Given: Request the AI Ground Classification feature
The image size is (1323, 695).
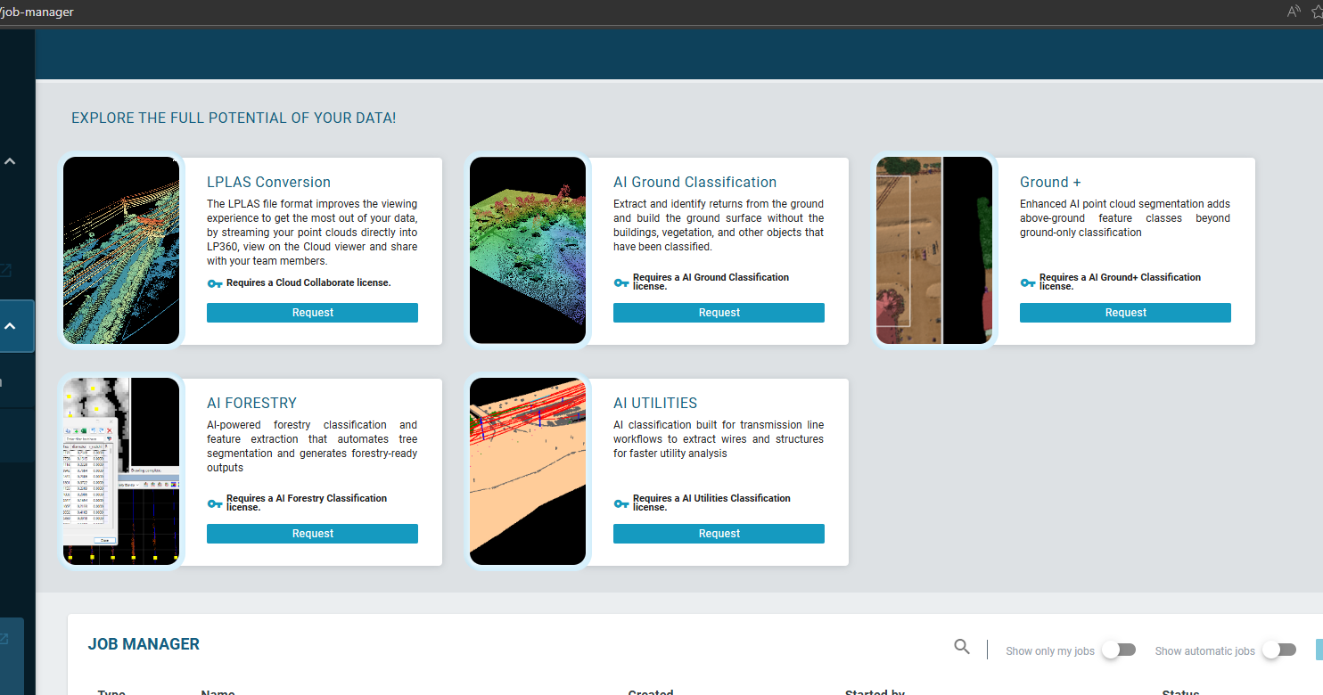Looking at the screenshot, I should coord(719,313).
